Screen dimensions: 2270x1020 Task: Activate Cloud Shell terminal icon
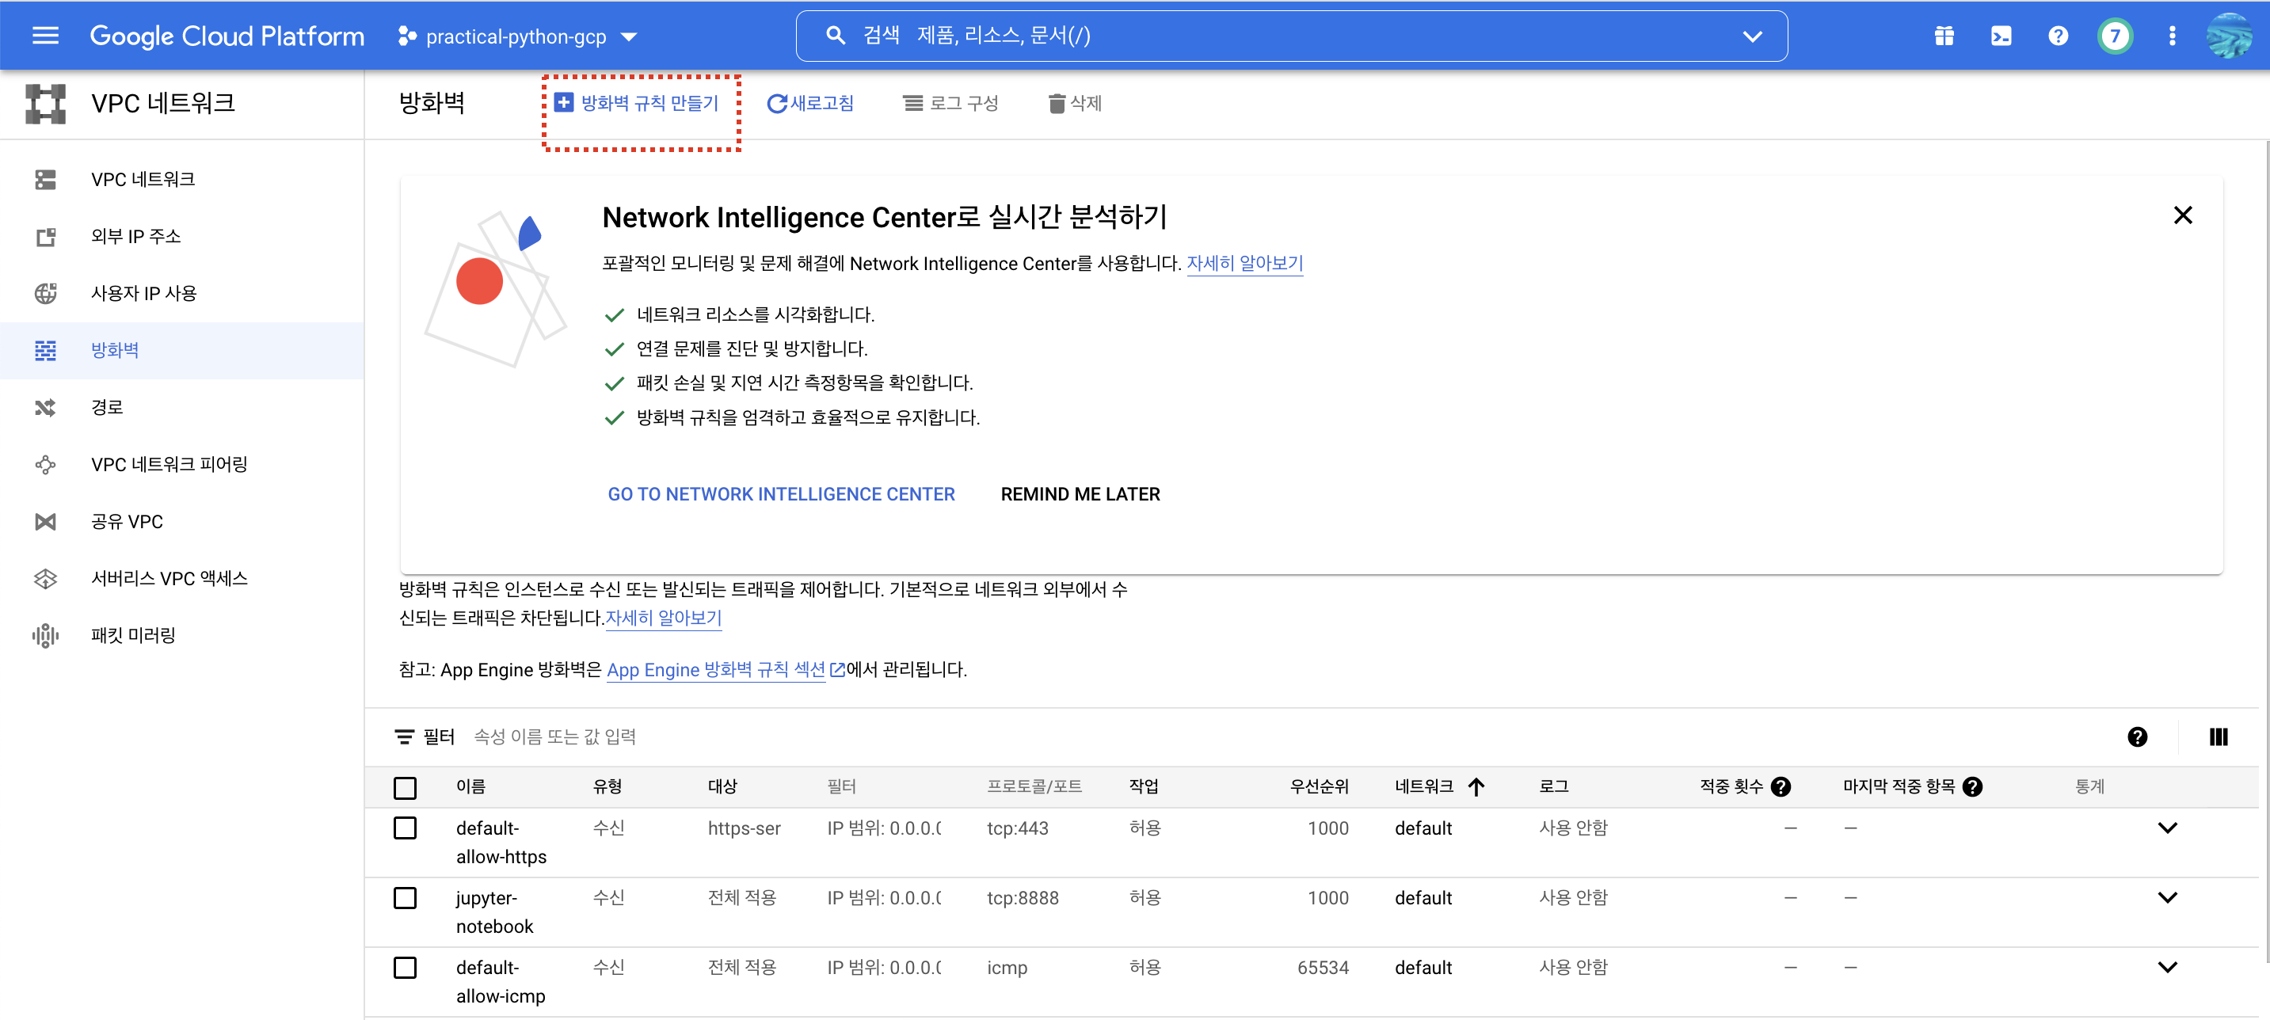click(2001, 36)
